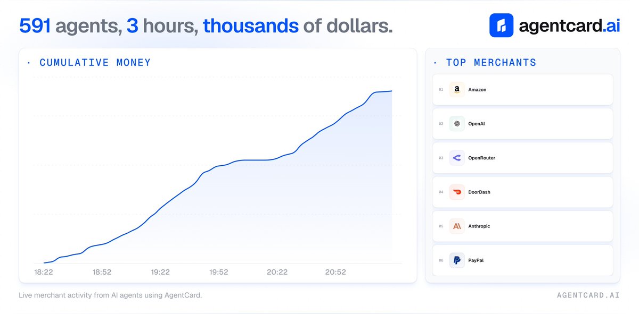Click the word 'thousands' in headline
639x314 pixels.
tap(250, 26)
